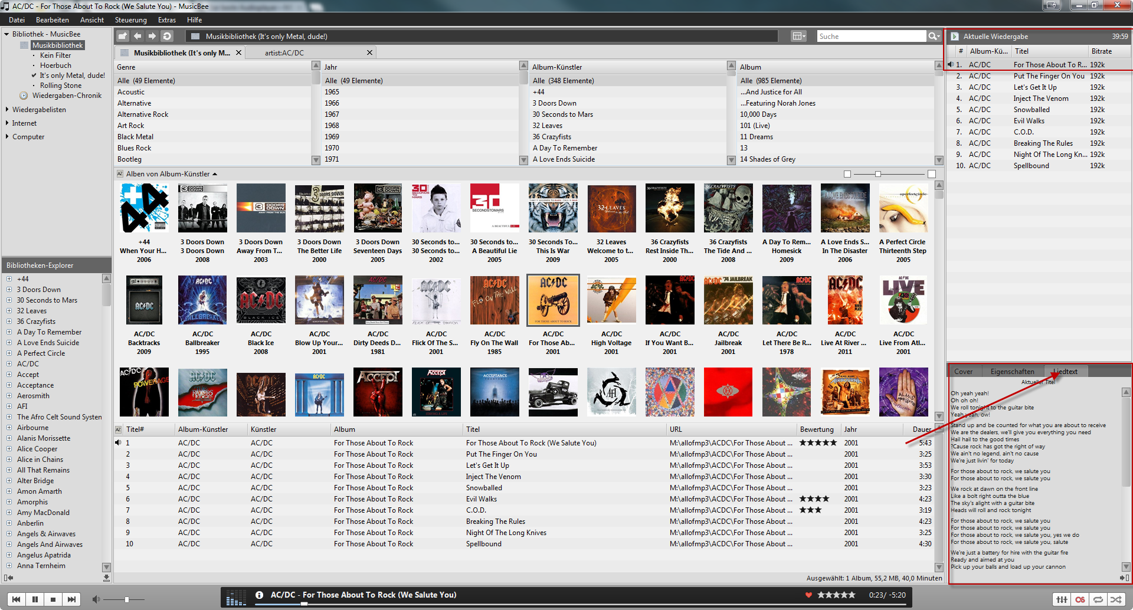Toggle repeat mode
The width and height of the screenshot is (1133, 610).
1098,599
